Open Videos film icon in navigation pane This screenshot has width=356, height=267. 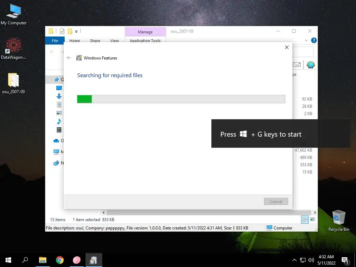pyautogui.click(x=59, y=130)
